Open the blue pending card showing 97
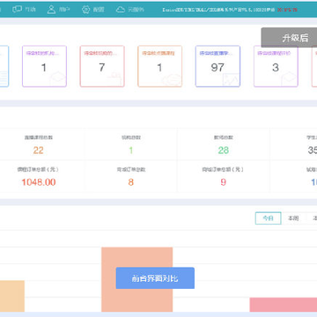The width and height of the screenshot is (317, 317). [217, 66]
